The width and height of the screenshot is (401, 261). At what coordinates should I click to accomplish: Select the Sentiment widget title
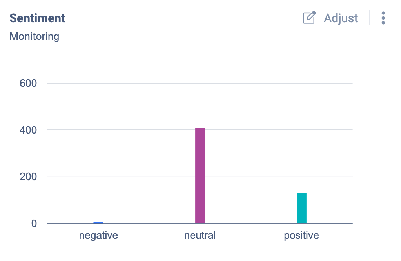coord(37,18)
